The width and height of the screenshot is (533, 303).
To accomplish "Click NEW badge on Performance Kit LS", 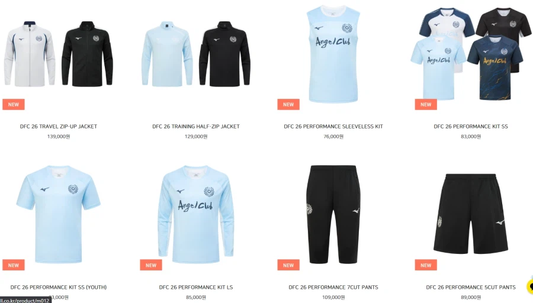I will click(x=151, y=265).
